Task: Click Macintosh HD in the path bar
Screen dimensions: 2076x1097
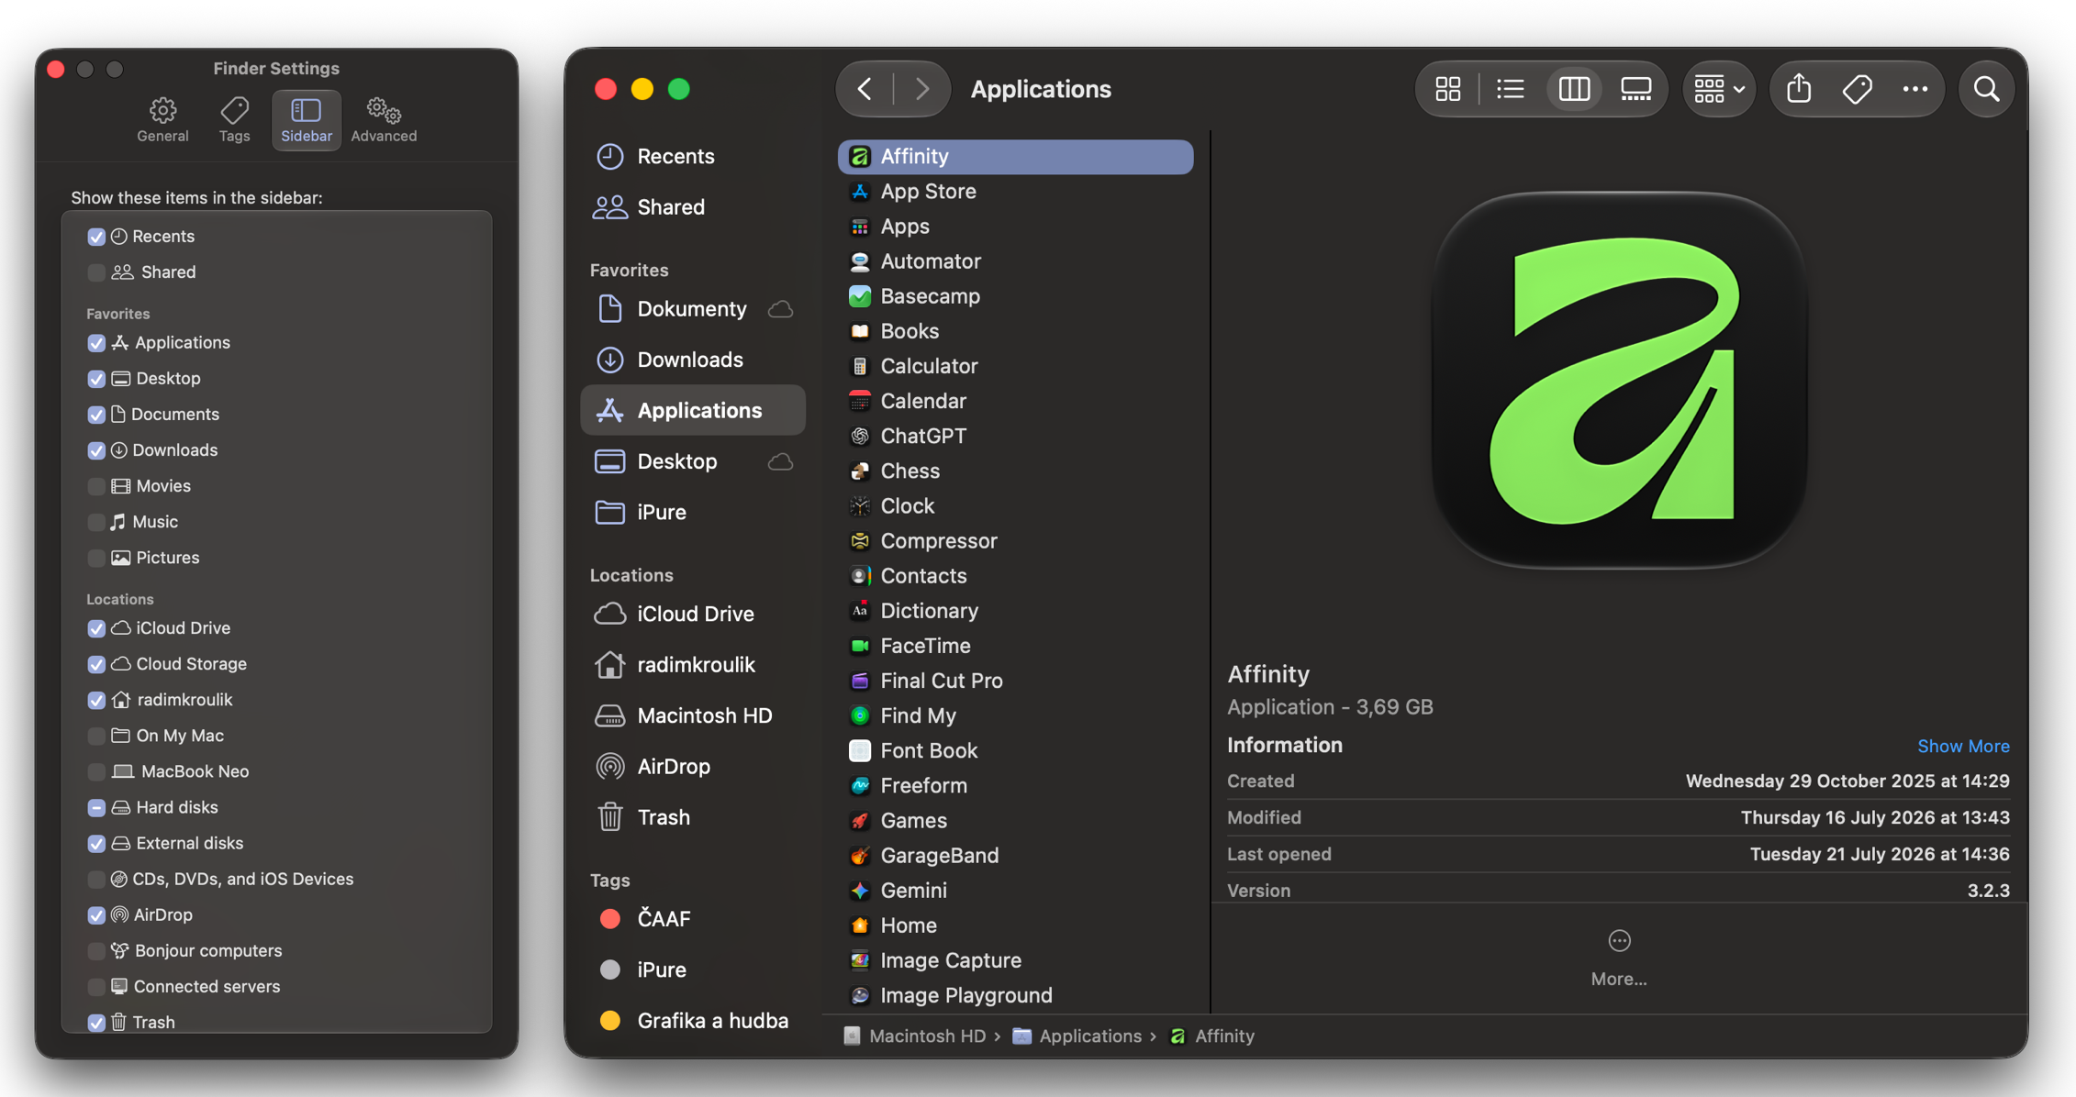Action: pyautogui.click(x=915, y=1036)
